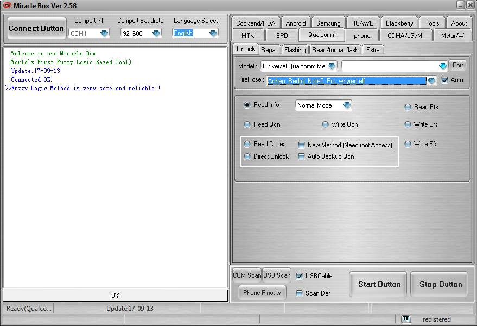Select the Direct Unlock radio button
The image size is (477, 326).
point(247,156)
